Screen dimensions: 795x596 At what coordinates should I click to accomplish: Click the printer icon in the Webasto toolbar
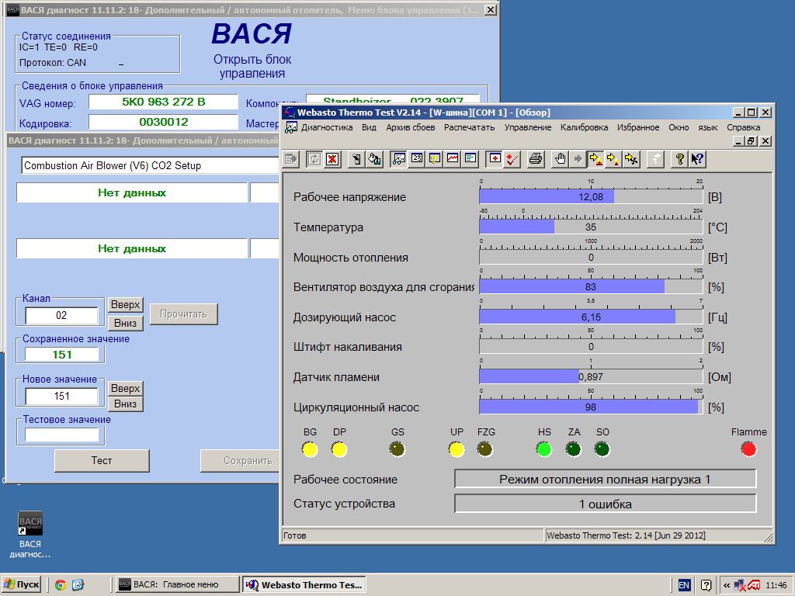coord(536,159)
